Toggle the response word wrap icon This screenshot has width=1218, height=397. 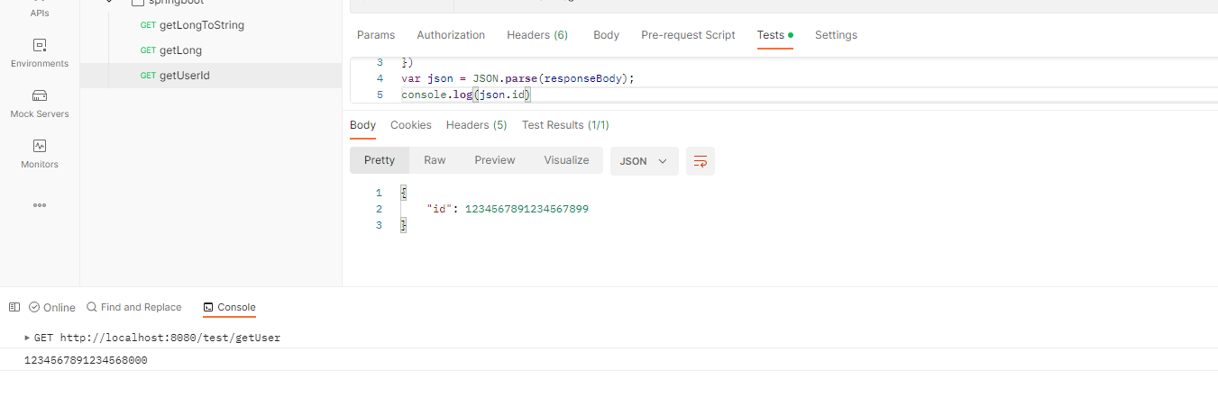(x=700, y=161)
